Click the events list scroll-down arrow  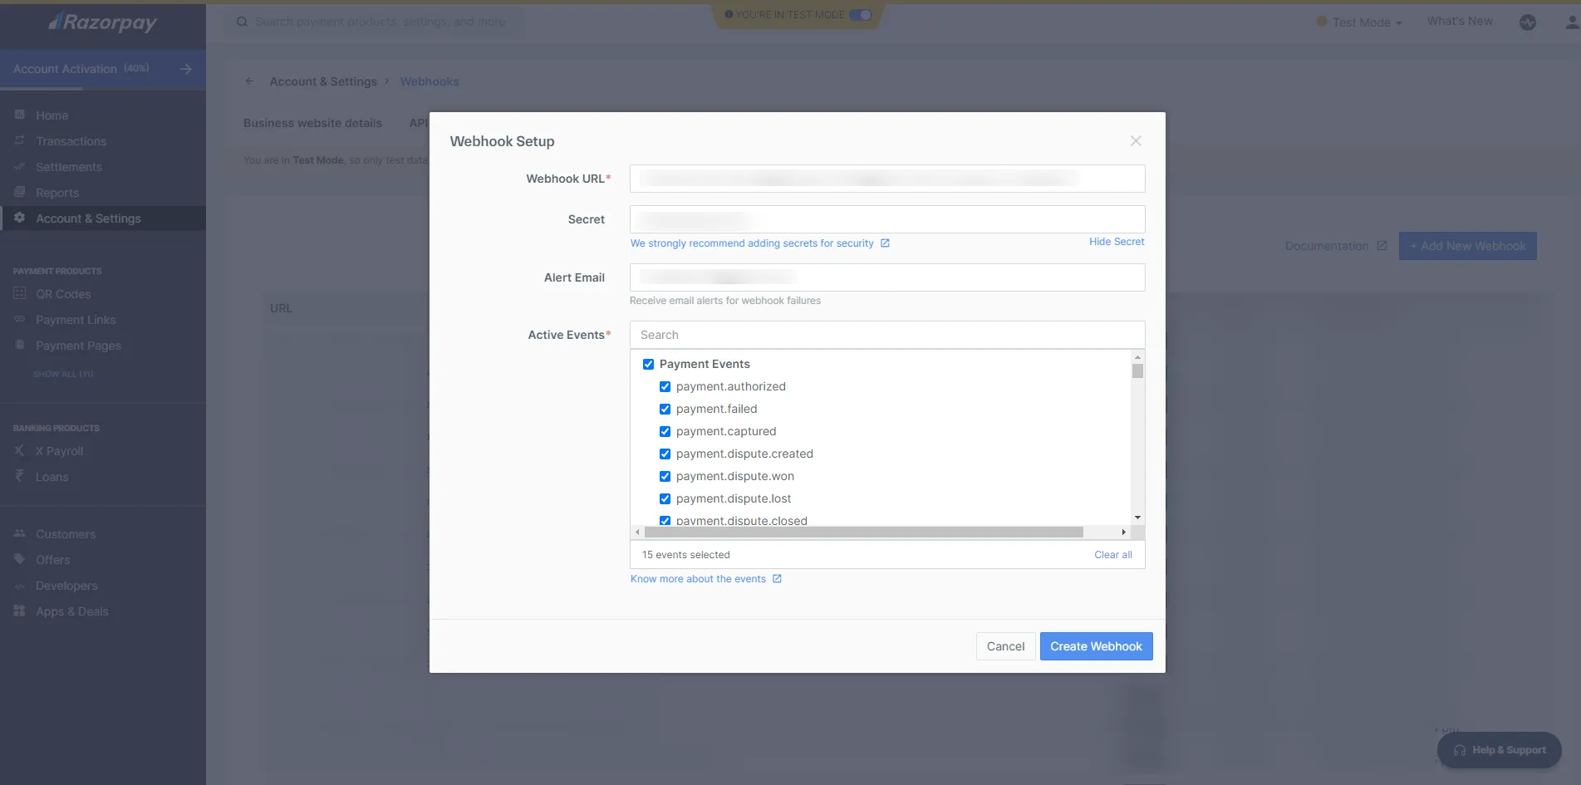coord(1137,518)
